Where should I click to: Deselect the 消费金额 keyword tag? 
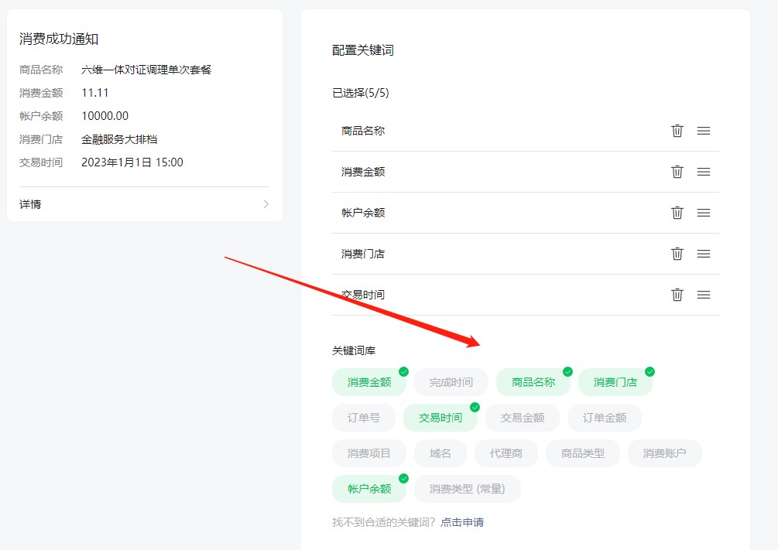click(x=369, y=382)
